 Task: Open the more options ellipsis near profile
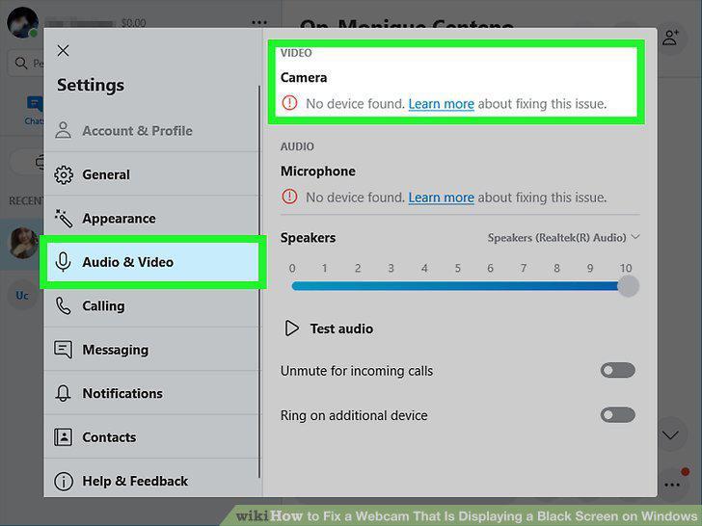tap(259, 22)
